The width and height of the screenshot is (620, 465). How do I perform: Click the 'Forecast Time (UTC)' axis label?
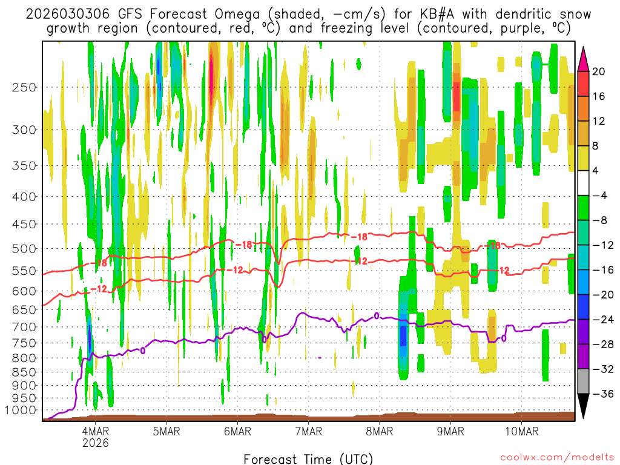click(x=308, y=459)
